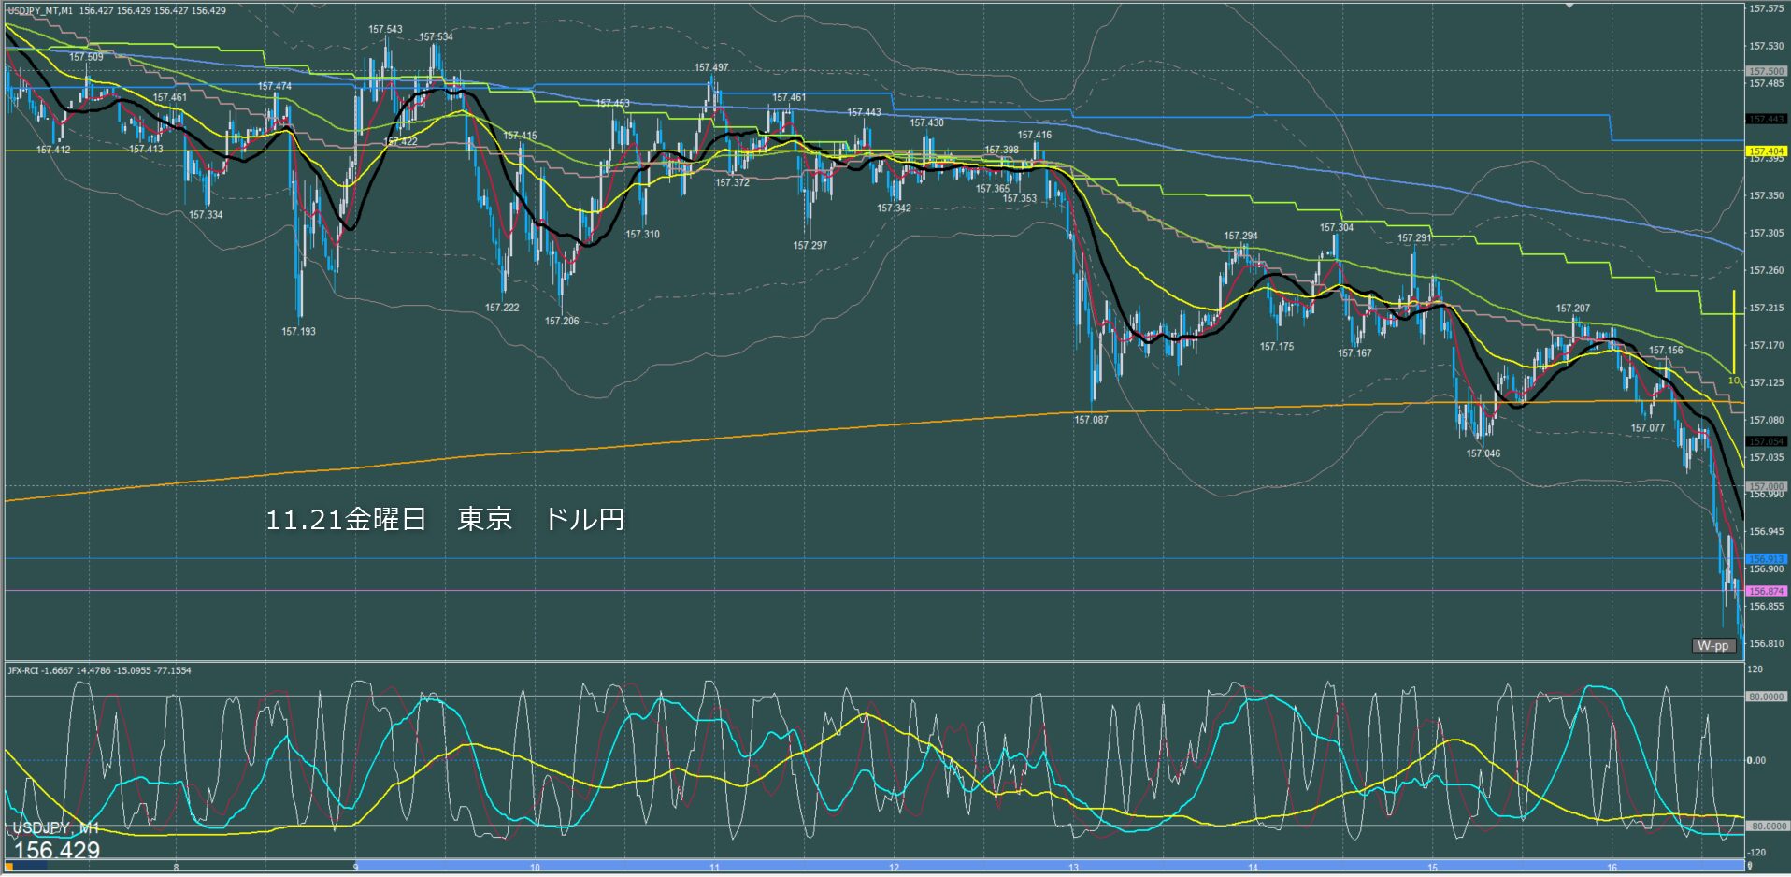1791x877 pixels.
Task: Click the gray 157.500 level tag
Action: 1766,71
